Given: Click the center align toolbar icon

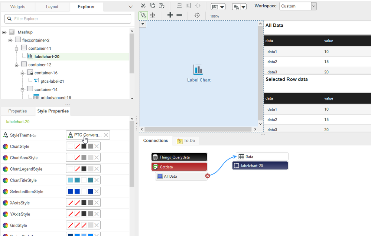Looking at the screenshot, I should [198, 6].
